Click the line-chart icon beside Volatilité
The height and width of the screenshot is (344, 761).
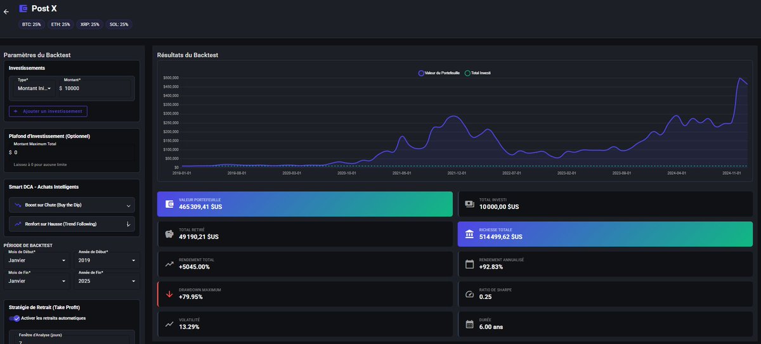click(x=169, y=324)
